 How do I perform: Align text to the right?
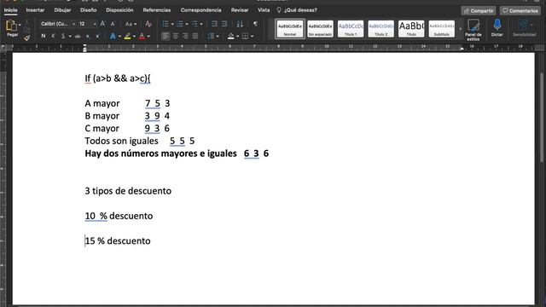(185, 36)
